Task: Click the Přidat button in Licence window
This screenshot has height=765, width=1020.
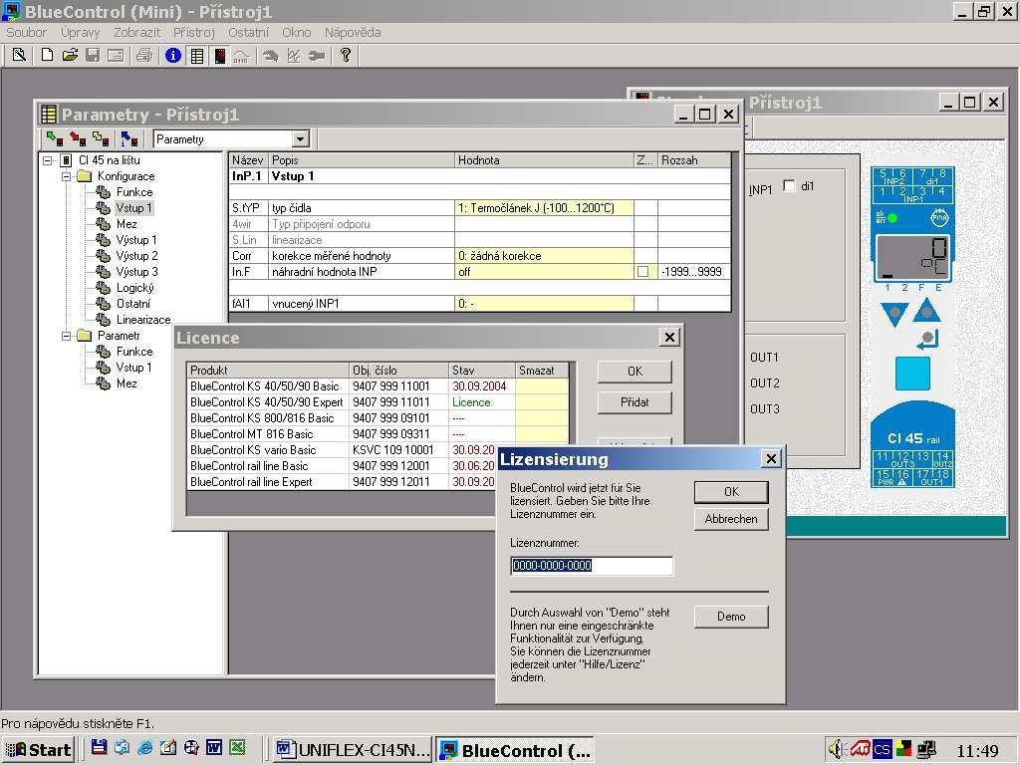Action: click(635, 402)
